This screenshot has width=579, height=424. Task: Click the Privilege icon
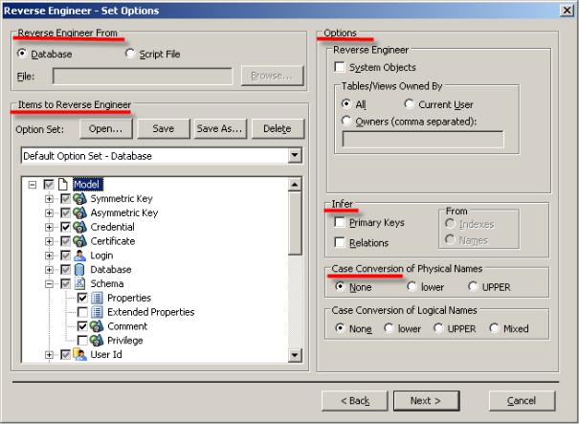[97, 340]
